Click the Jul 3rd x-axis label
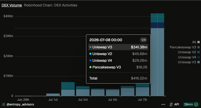This screenshot has height=108, width=201. [83, 100]
